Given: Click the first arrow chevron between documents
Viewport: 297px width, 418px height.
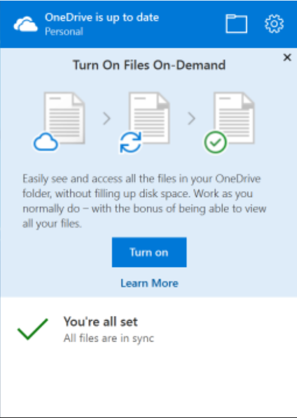Looking at the screenshot, I should tap(107, 118).
